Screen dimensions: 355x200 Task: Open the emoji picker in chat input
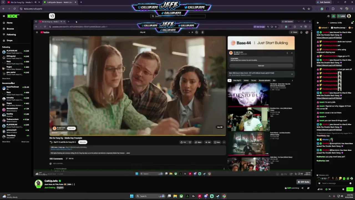click(351, 183)
